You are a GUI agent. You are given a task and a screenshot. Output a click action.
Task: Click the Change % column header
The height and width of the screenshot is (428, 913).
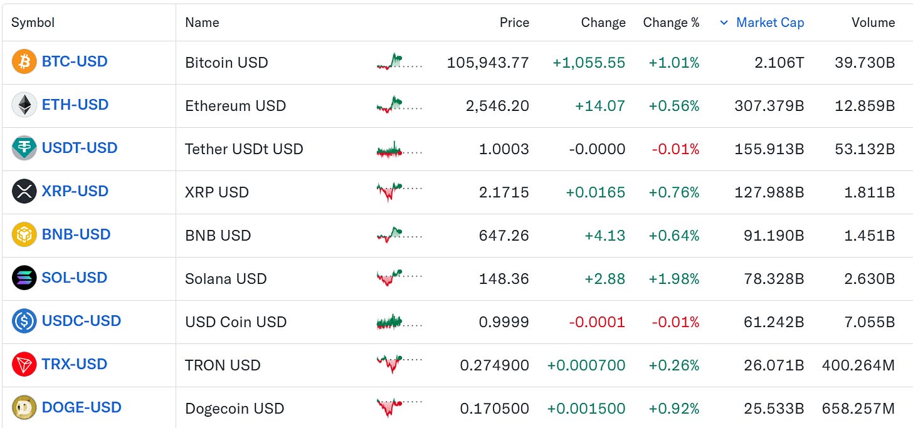click(671, 23)
